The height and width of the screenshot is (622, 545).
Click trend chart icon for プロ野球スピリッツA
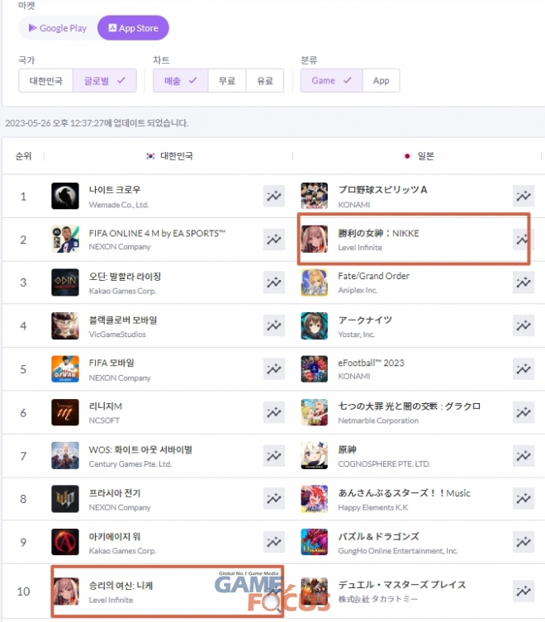pos(524,196)
